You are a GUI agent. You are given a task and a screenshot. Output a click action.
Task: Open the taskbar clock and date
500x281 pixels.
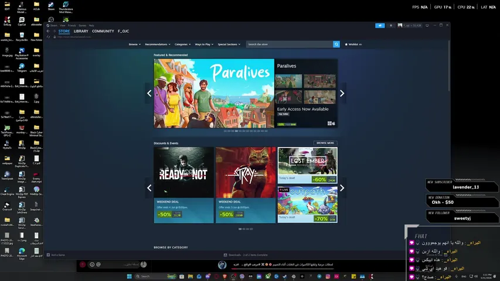point(487,276)
